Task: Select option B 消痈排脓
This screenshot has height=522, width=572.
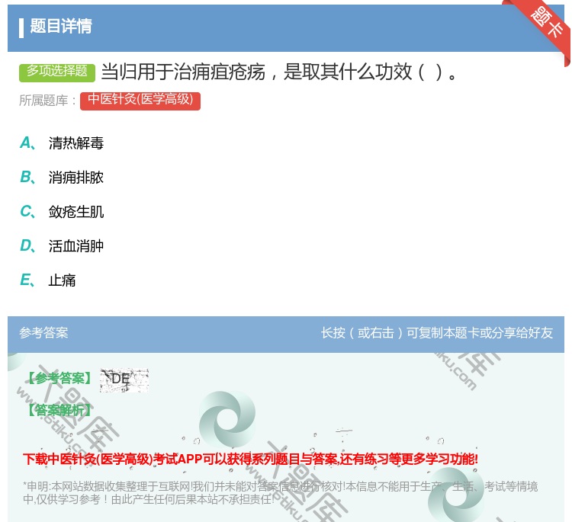Action: [x=62, y=178]
